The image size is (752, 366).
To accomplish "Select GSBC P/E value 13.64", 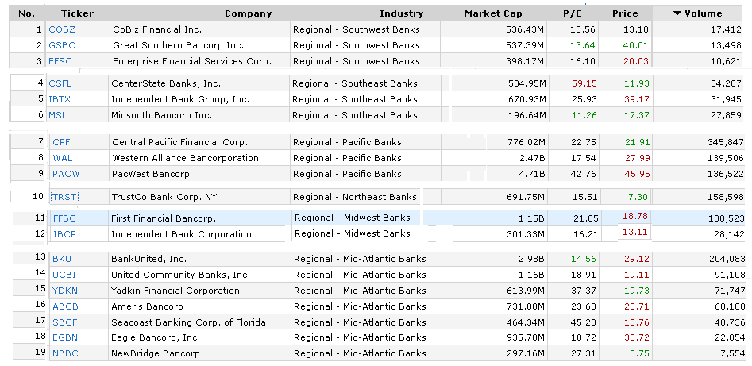I will pos(583,45).
